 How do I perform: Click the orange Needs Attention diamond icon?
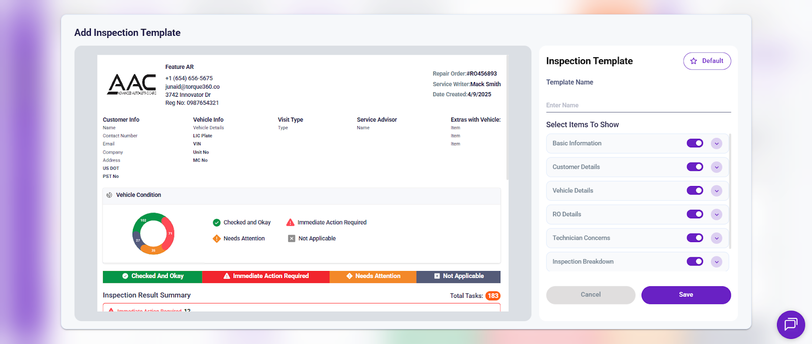(x=217, y=239)
